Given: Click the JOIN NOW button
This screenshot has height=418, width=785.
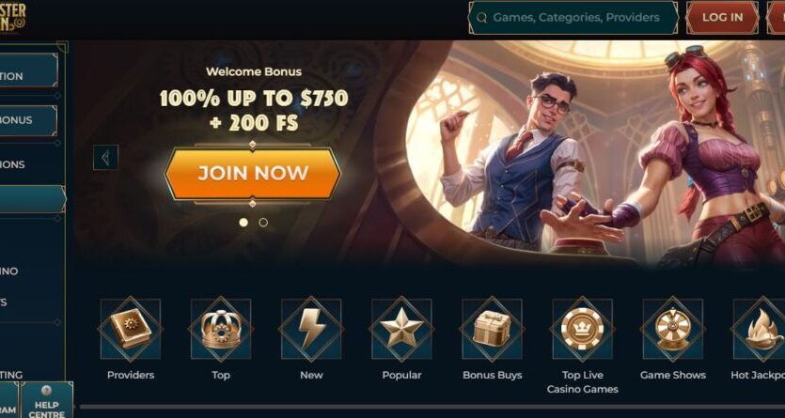Looking at the screenshot, I should pos(253,174).
